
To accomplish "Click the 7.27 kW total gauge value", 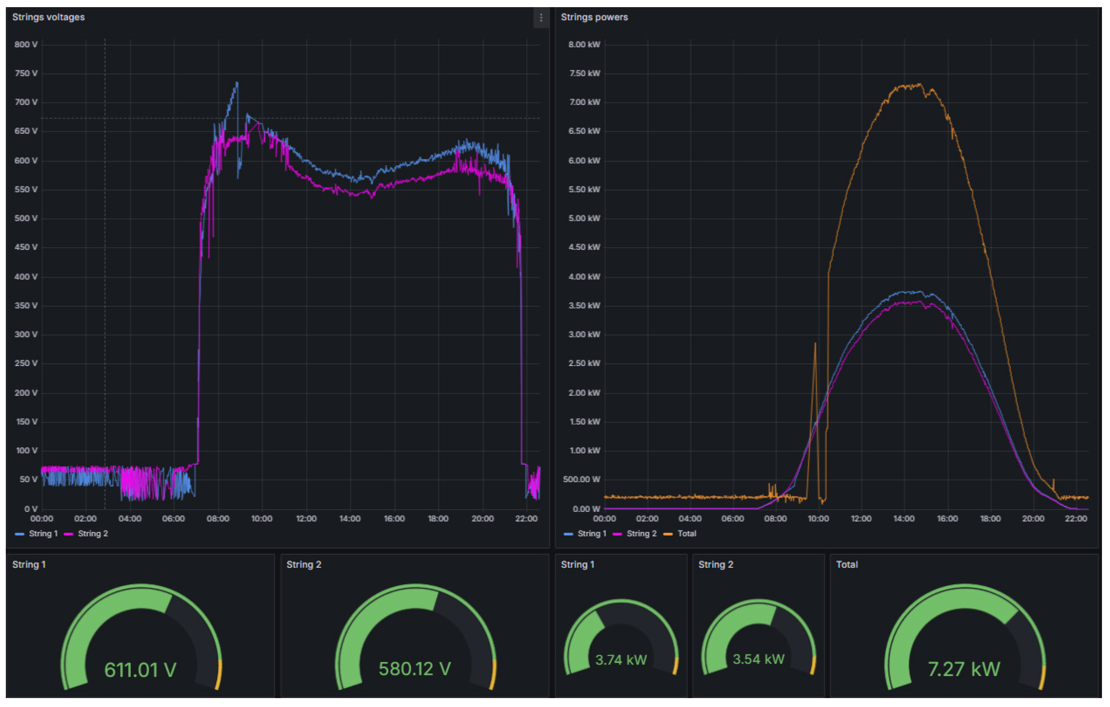I will click(964, 669).
